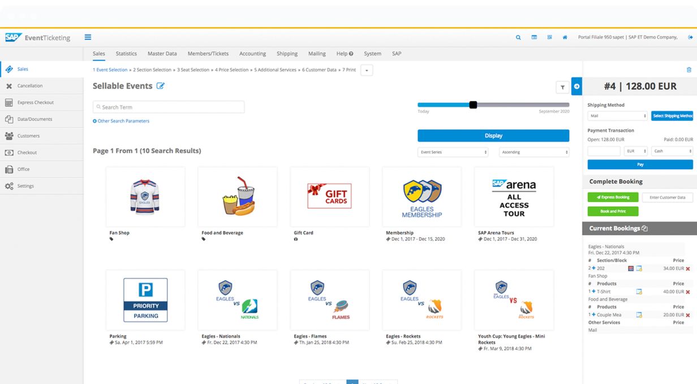Click the green Express Booking button

click(613, 198)
